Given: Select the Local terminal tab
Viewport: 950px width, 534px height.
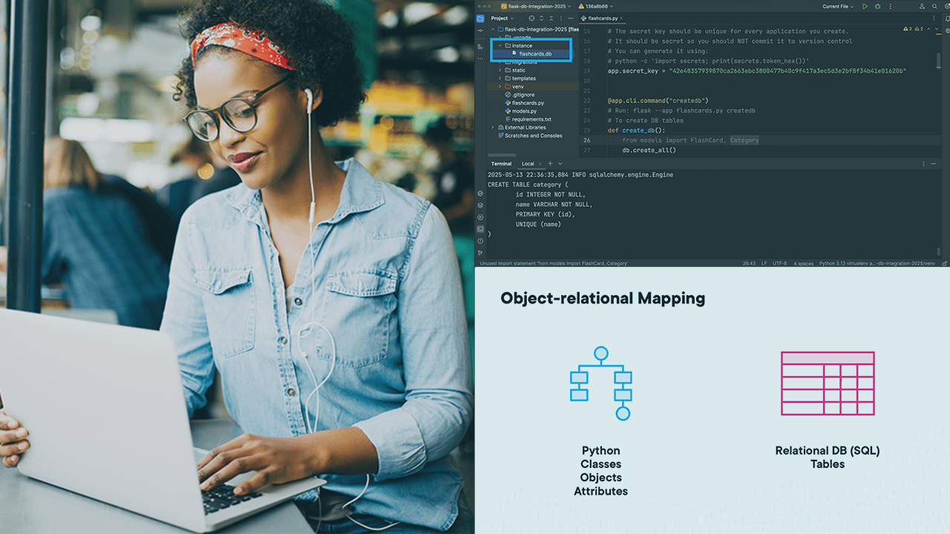Looking at the screenshot, I should (528, 163).
